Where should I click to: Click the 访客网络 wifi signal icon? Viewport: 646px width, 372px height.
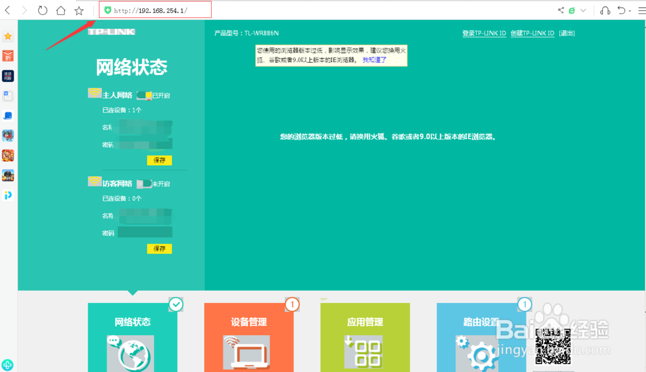click(94, 181)
